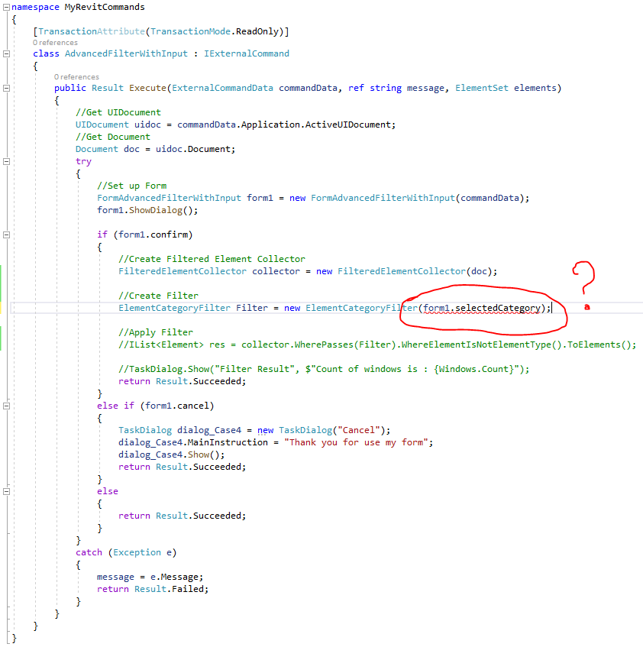Click ReadOnly in TransactionMode.ReadOnly
Image resolution: width=643 pixels, height=647 pixels.
[257, 31]
